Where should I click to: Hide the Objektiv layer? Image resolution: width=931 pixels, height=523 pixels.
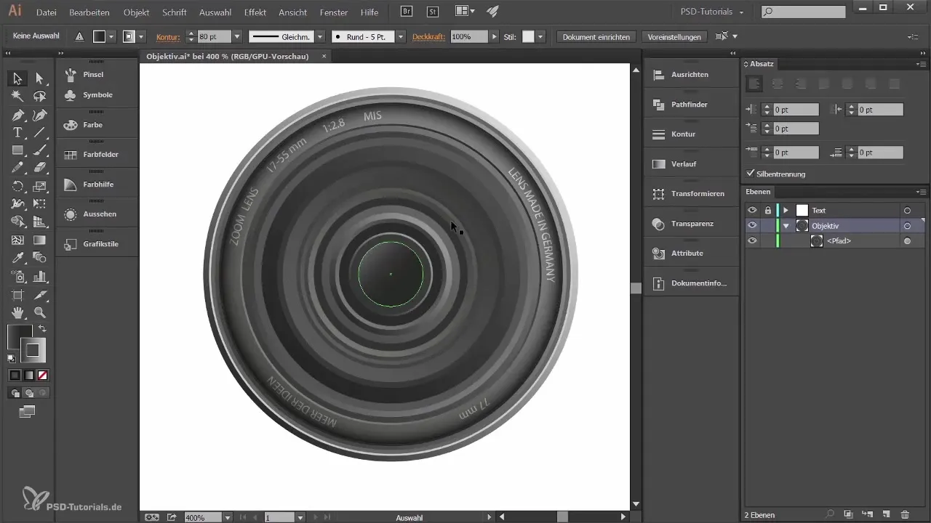pos(752,226)
